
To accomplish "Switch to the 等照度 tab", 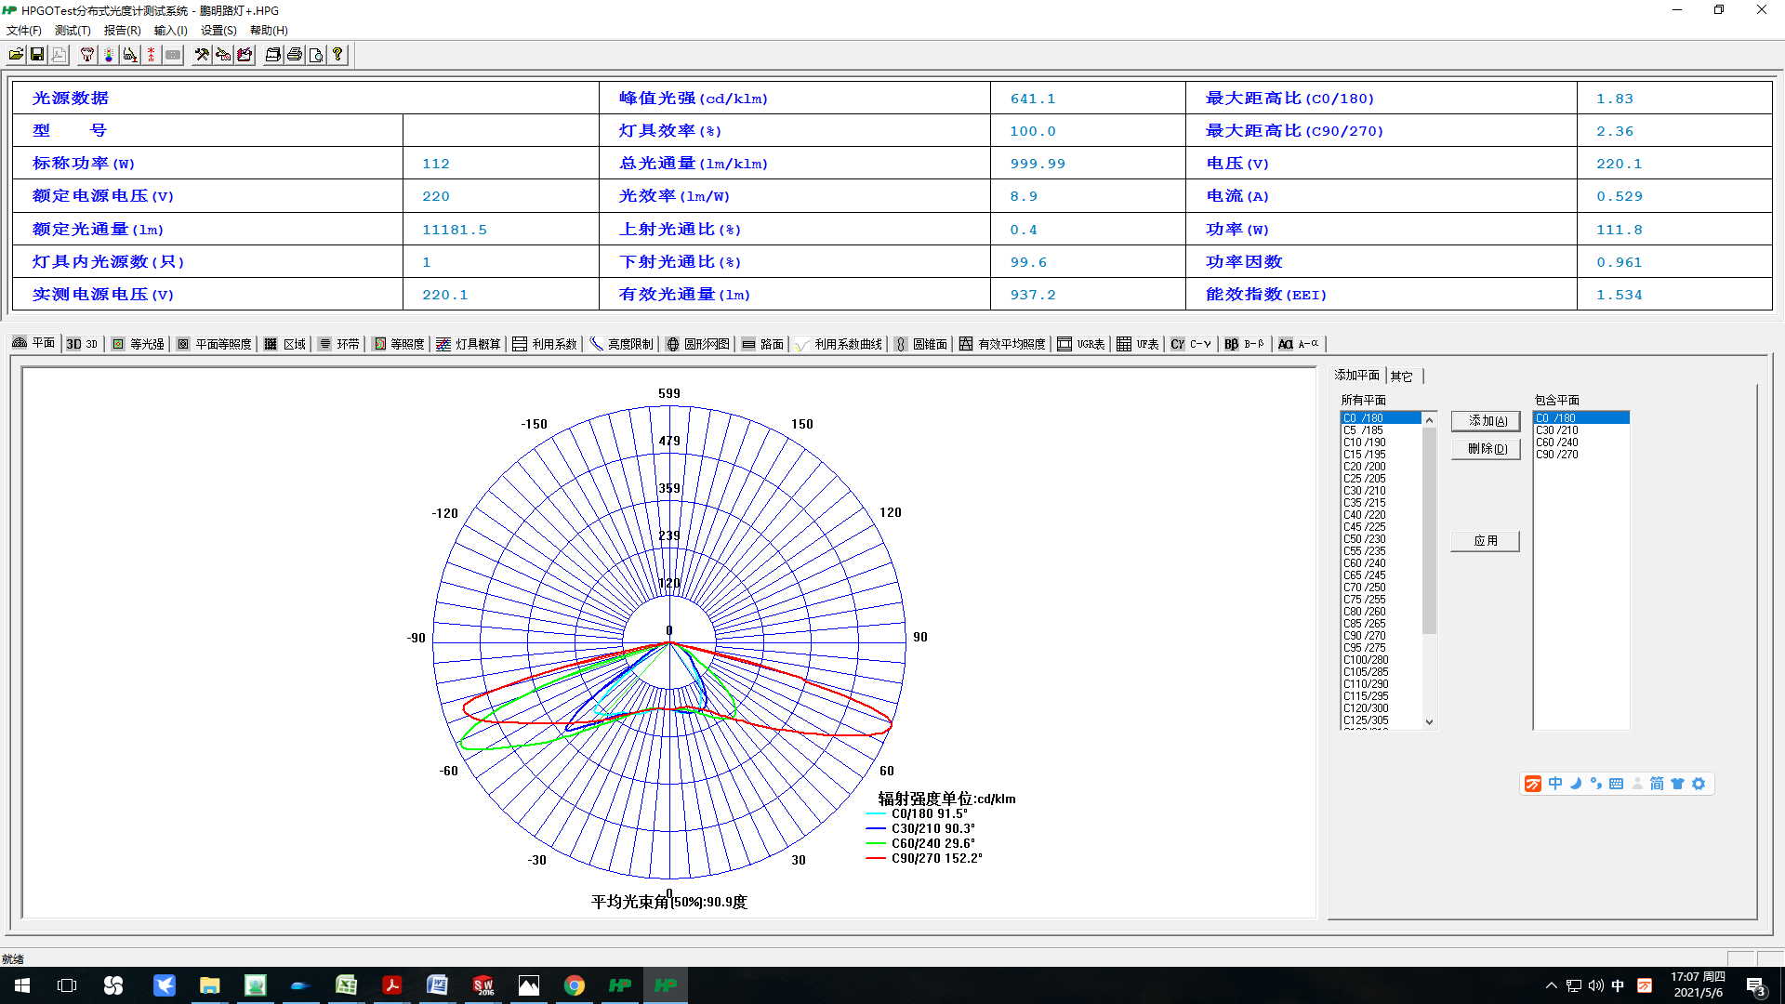I will point(399,344).
